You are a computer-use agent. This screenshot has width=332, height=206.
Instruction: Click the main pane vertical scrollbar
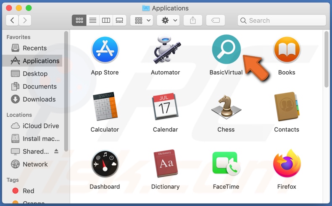point(326,60)
